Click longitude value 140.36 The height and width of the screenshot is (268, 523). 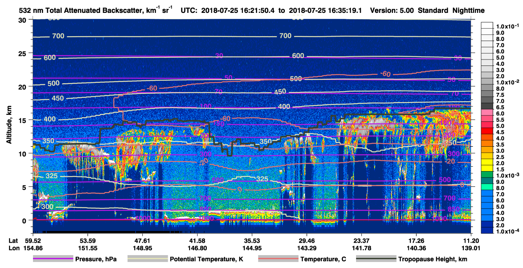[x=416, y=248]
